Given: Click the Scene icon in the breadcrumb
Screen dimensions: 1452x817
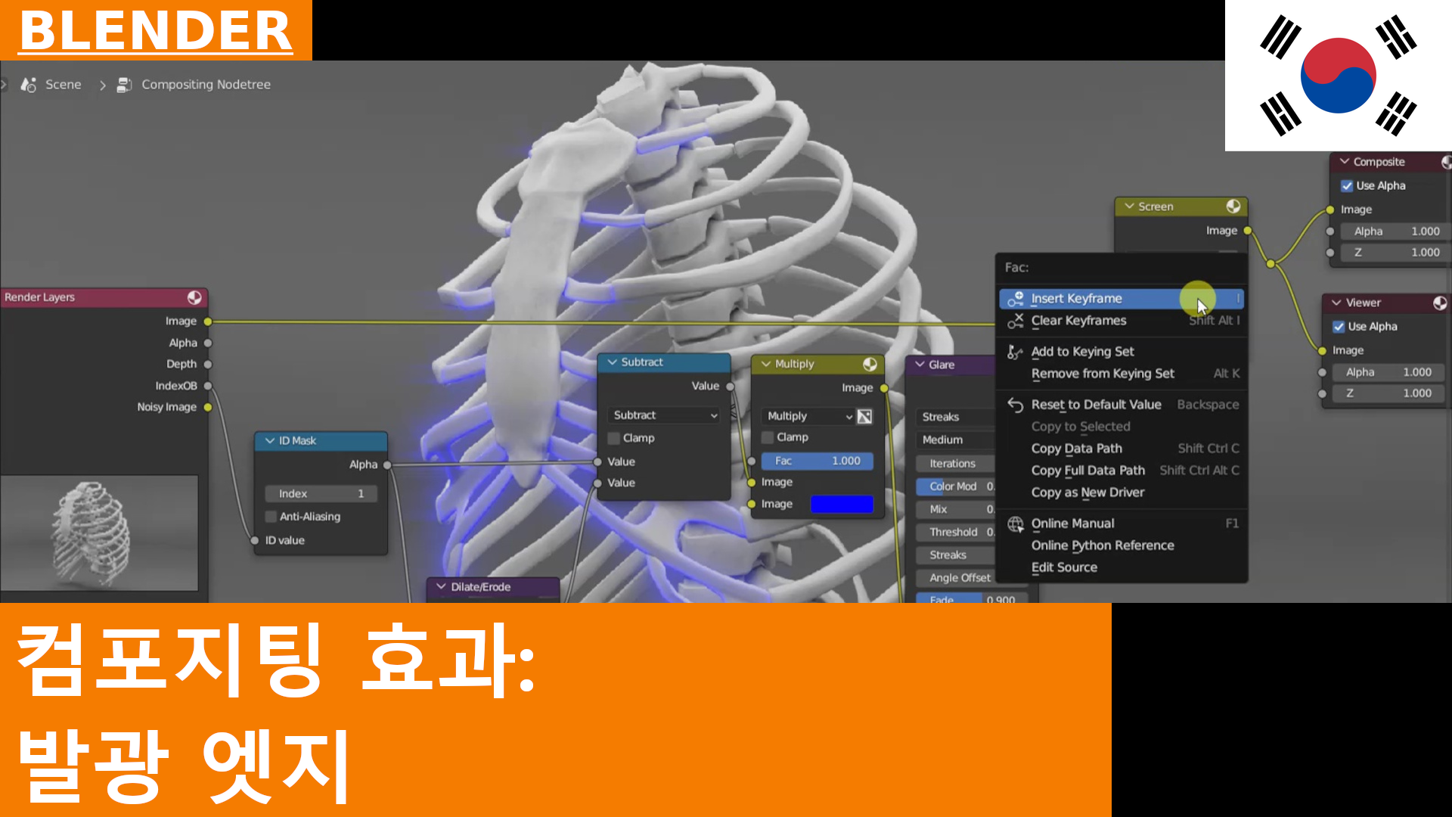Looking at the screenshot, I should pyautogui.click(x=29, y=85).
